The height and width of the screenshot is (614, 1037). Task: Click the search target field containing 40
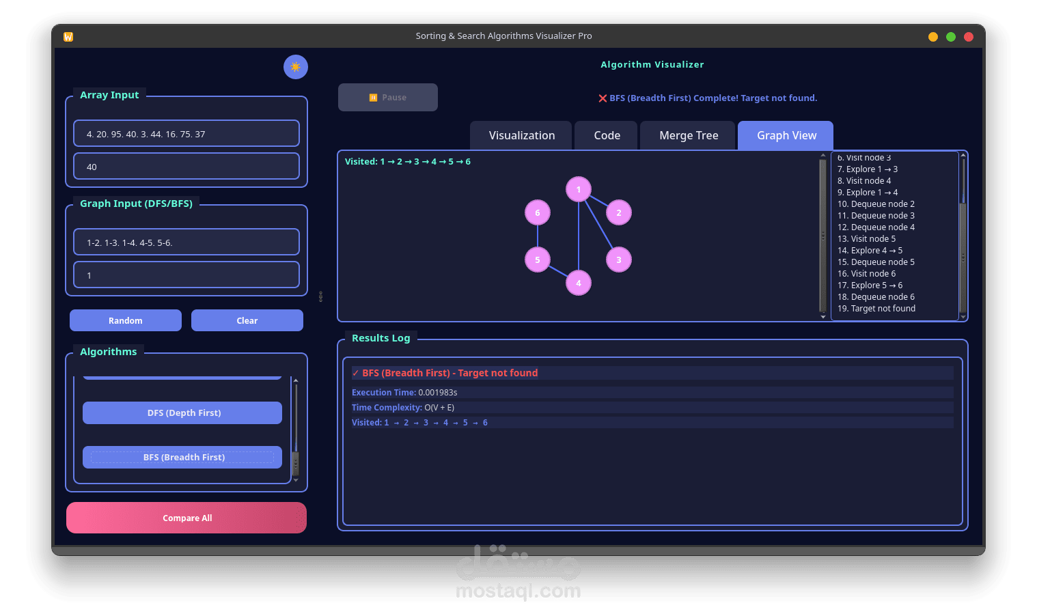[186, 166]
